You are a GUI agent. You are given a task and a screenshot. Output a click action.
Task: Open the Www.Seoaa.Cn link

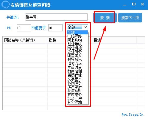click(x=133, y=115)
